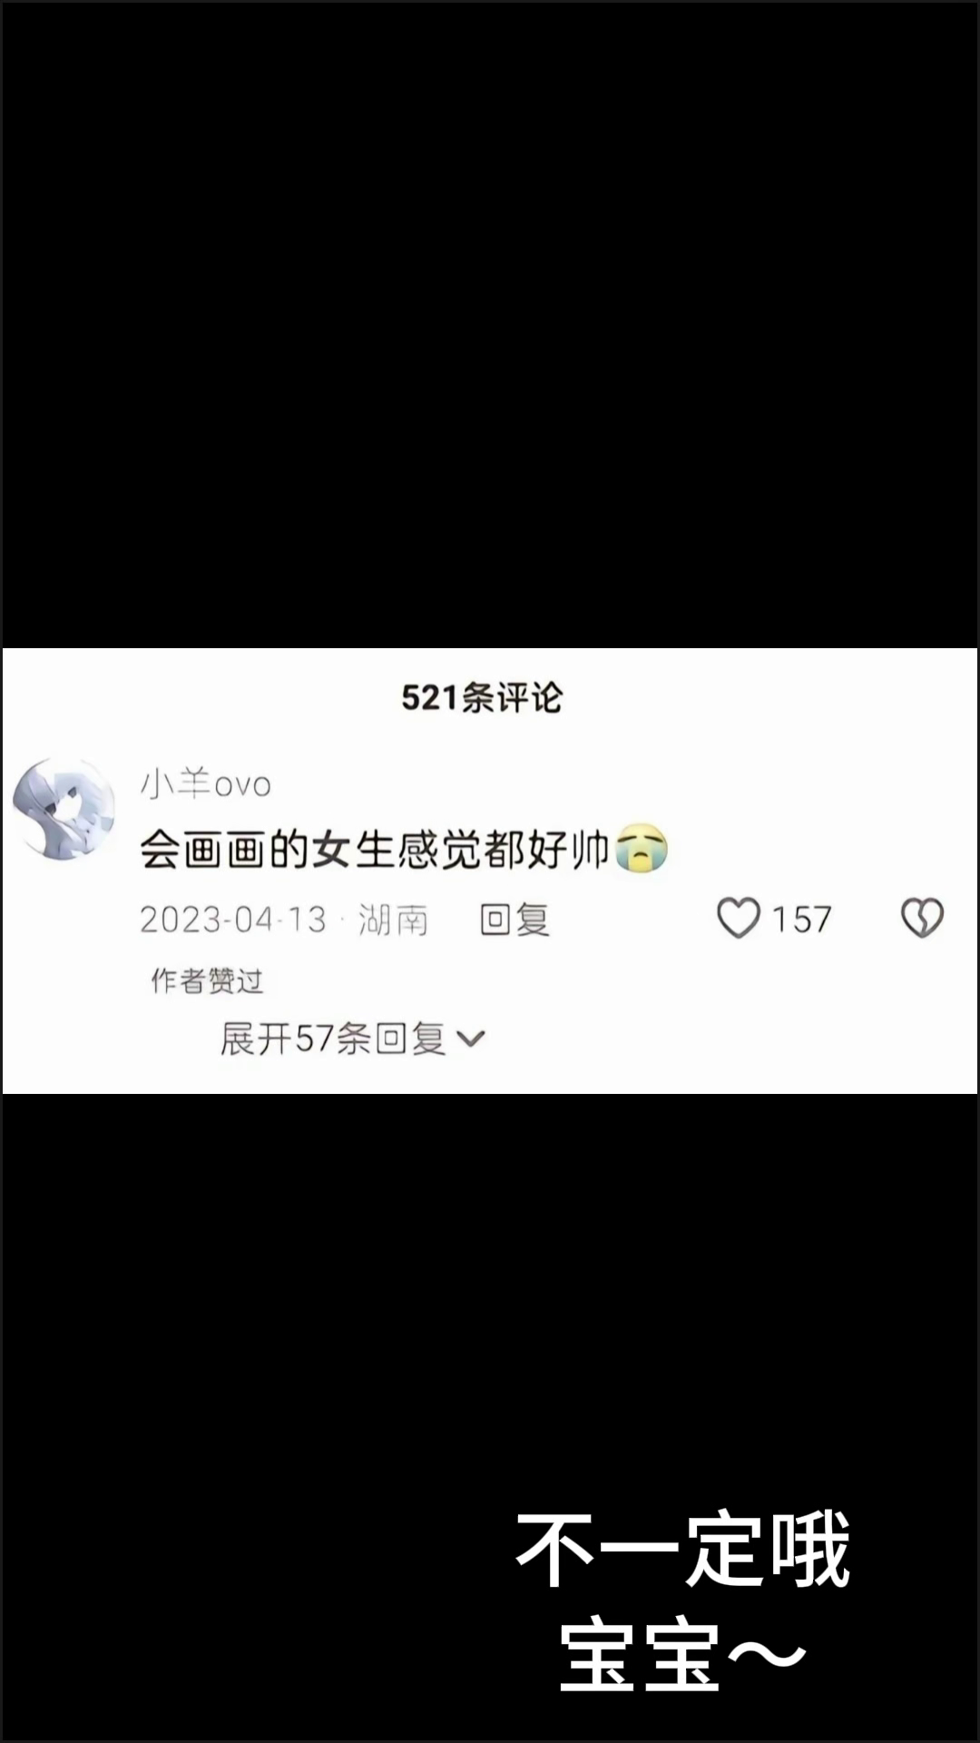Tap the 作者赞过 label
The height and width of the screenshot is (1743, 980).
point(207,980)
